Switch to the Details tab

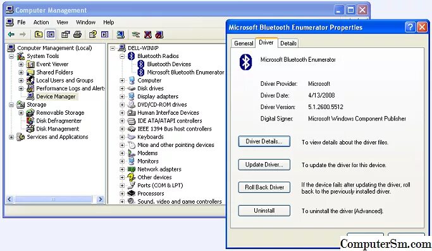click(288, 44)
